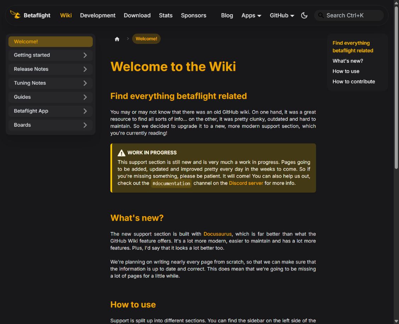Click the page vertical scrollbar thumb
Screen dimensions: 399x324
(x=396, y=87)
